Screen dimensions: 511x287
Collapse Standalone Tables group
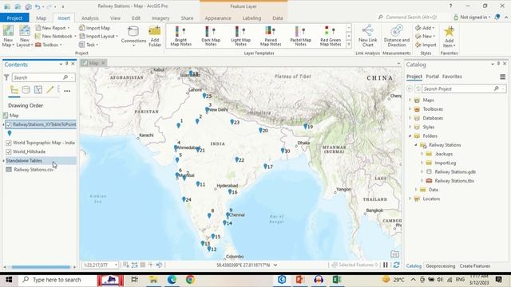click(3, 161)
